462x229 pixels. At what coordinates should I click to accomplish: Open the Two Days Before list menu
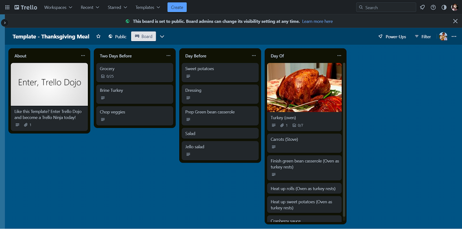click(x=169, y=56)
